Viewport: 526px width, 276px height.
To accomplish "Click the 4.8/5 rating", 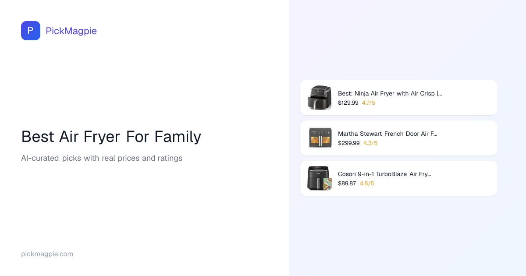I will pyautogui.click(x=367, y=184).
